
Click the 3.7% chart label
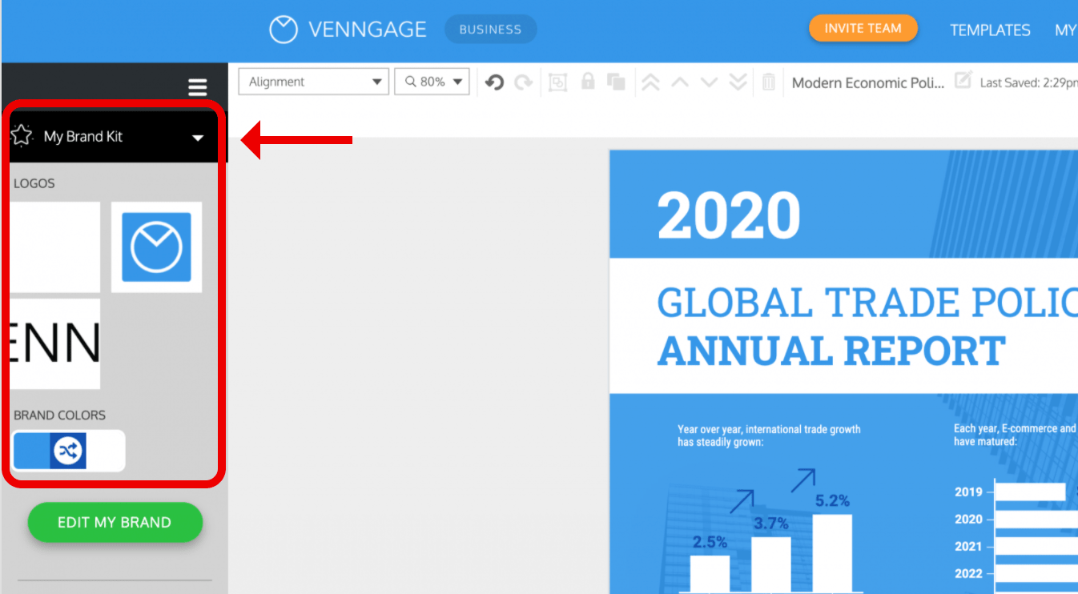click(x=770, y=524)
